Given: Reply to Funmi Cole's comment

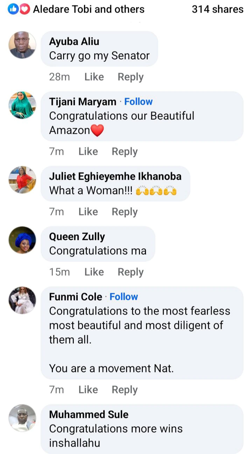Looking at the screenshot, I should tap(125, 390).
